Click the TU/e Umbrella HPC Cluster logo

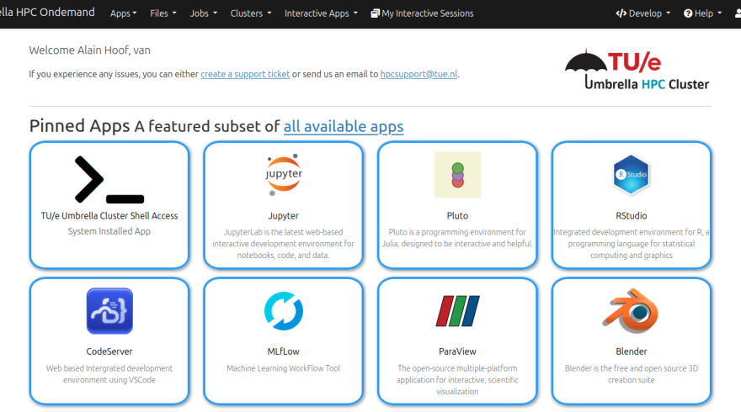pos(637,70)
